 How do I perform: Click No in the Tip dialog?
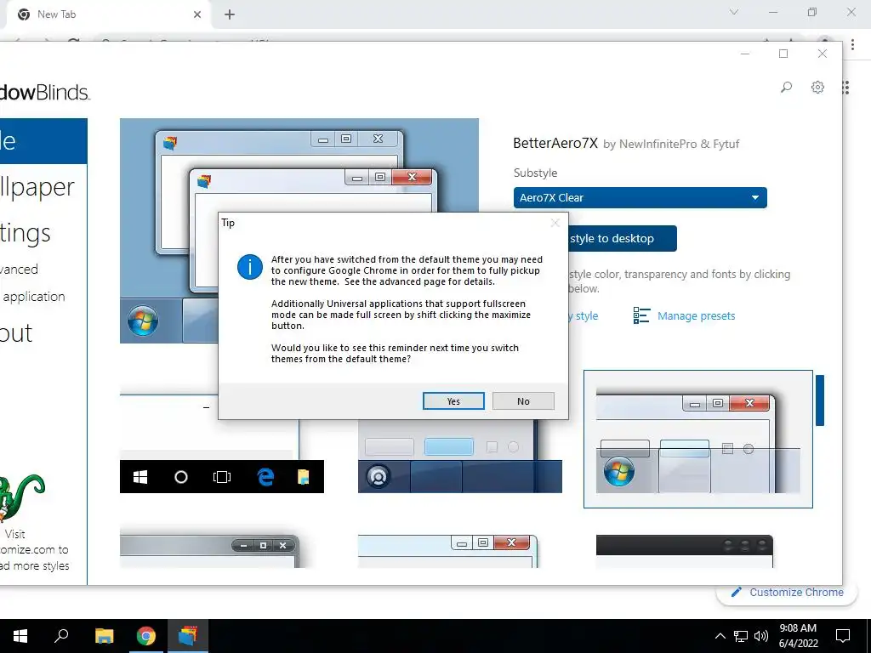click(523, 401)
